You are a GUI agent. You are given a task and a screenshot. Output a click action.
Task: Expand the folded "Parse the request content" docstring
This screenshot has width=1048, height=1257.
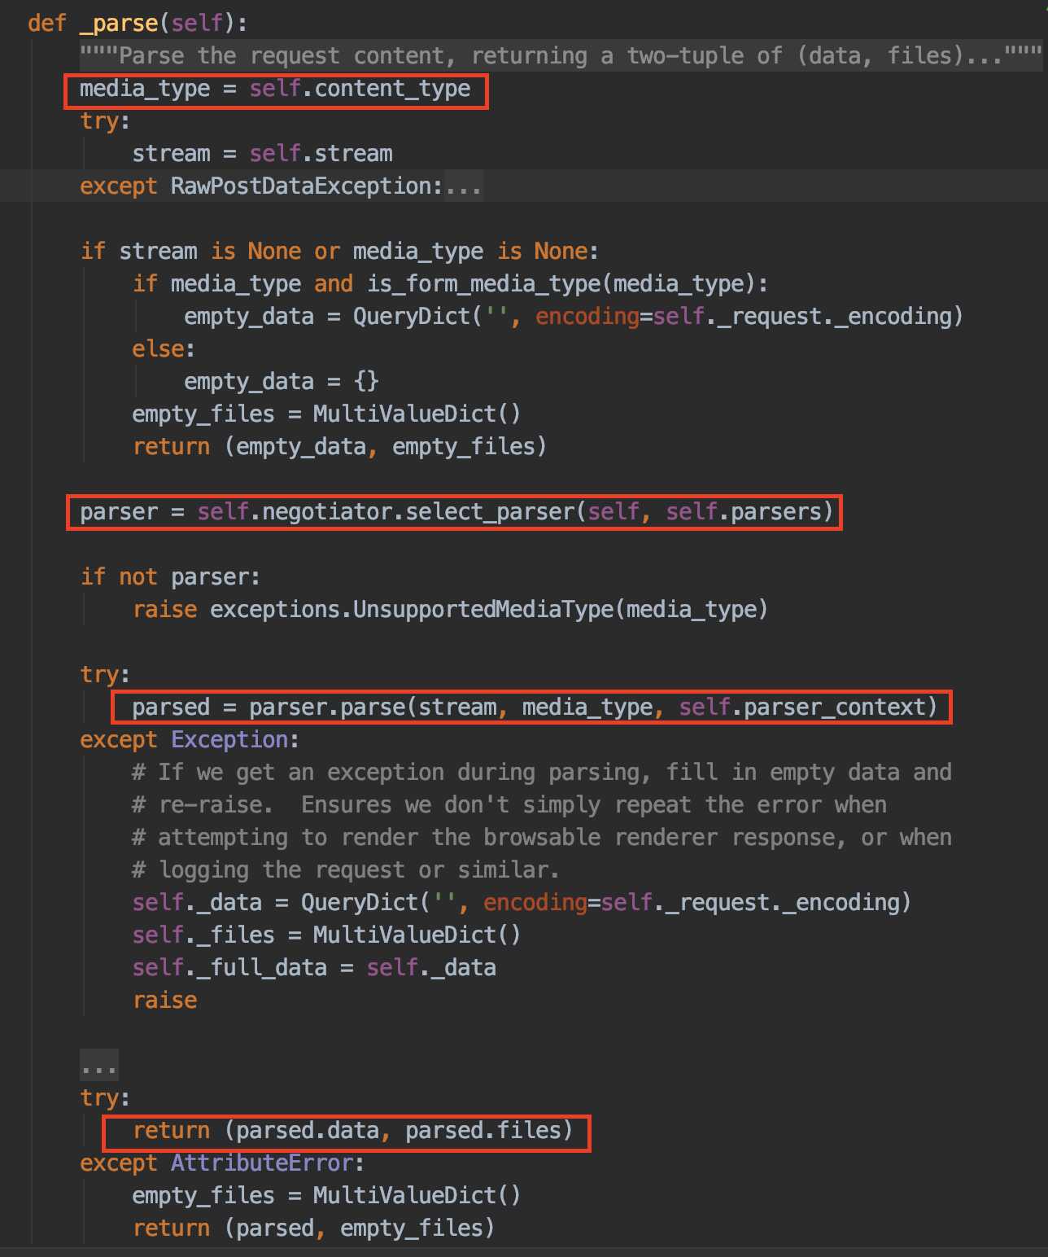pos(561,55)
